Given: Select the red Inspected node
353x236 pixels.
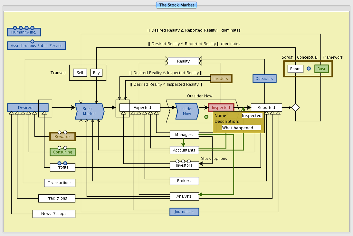Looking at the screenshot, I should pos(221,107).
